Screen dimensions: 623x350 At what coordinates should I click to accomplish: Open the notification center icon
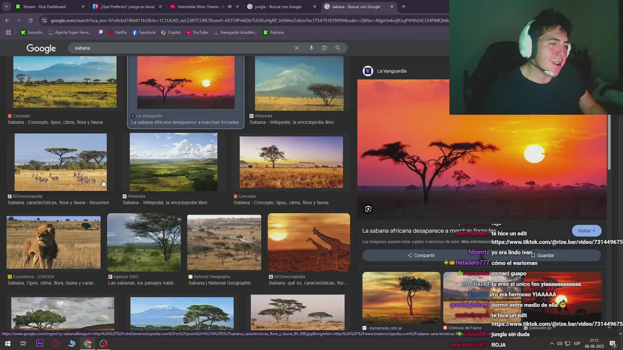[613, 344]
